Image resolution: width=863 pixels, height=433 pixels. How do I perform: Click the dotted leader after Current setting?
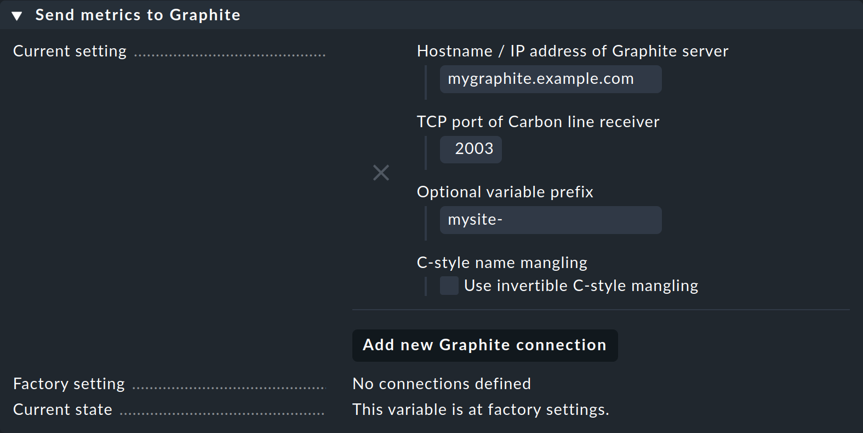click(230, 55)
